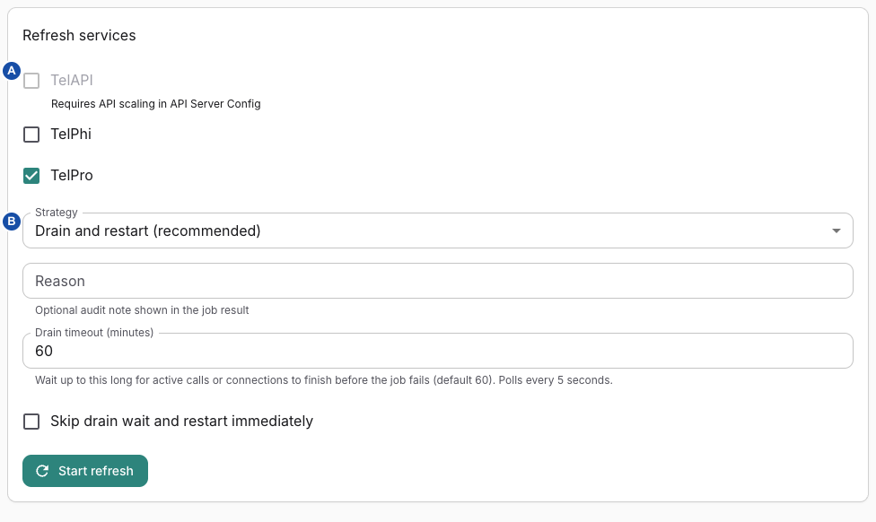Image resolution: width=876 pixels, height=522 pixels.
Task: Enable the TelPhi checkbox
Action: [31, 135]
